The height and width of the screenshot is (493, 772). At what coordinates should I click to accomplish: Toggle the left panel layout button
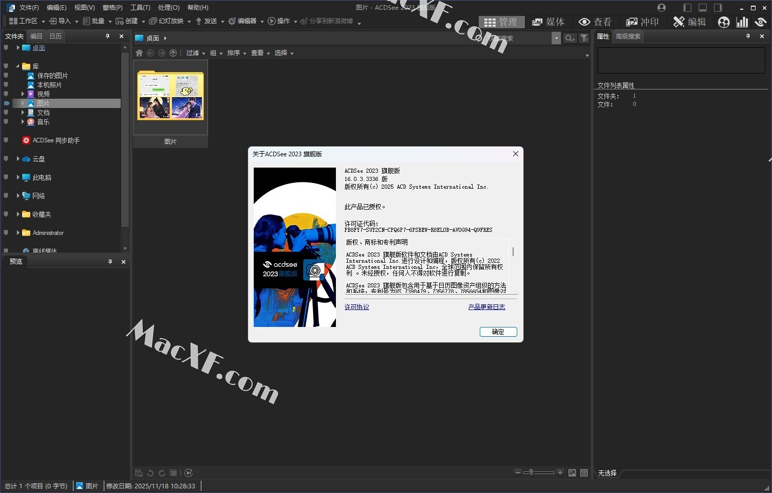pyautogui.click(x=687, y=8)
